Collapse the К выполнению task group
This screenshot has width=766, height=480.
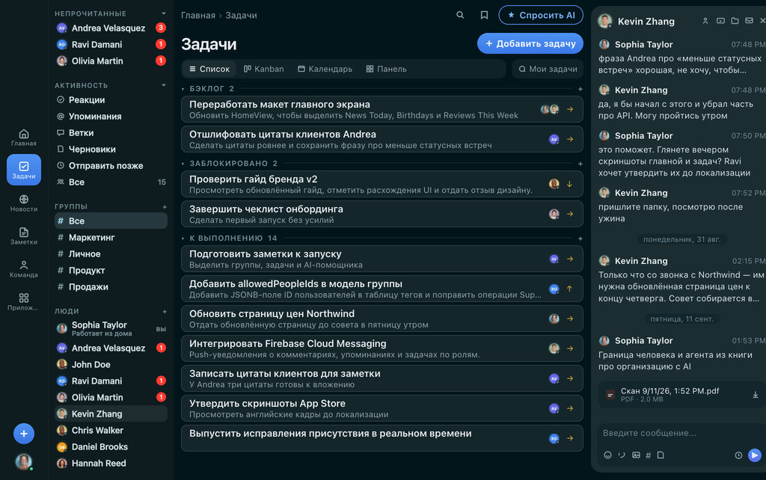click(x=183, y=239)
